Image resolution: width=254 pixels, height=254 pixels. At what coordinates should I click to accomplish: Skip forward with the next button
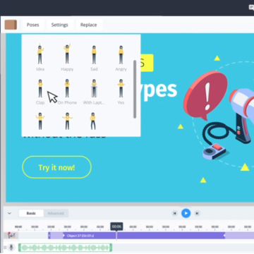tap(197, 213)
